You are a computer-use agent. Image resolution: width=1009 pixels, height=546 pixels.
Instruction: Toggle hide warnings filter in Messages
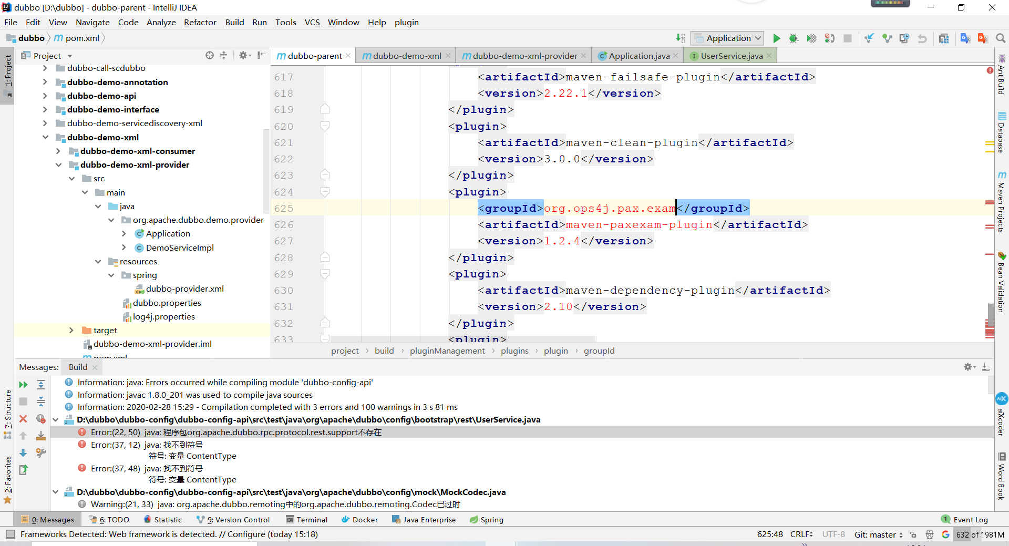(x=41, y=419)
